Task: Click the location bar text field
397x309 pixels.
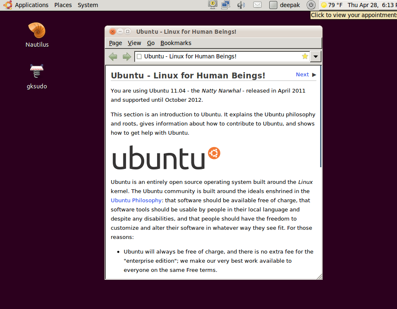Action: [x=222, y=56]
